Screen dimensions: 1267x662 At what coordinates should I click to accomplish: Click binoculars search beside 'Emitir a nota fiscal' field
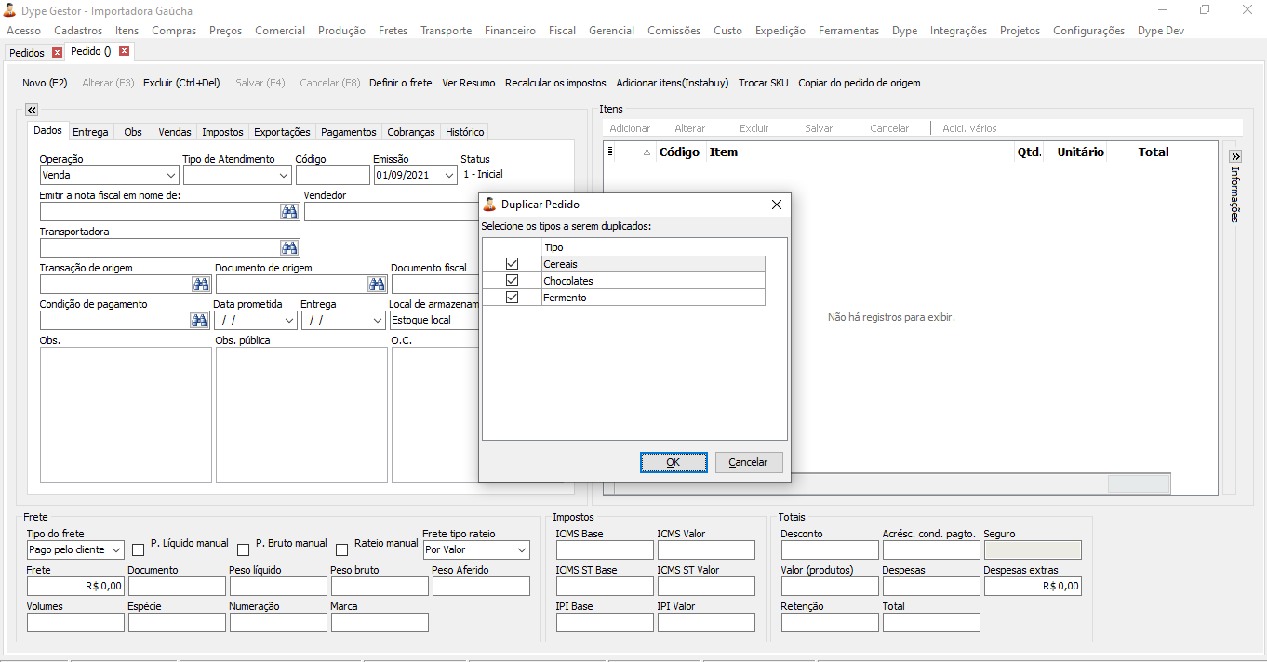point(289,212)
